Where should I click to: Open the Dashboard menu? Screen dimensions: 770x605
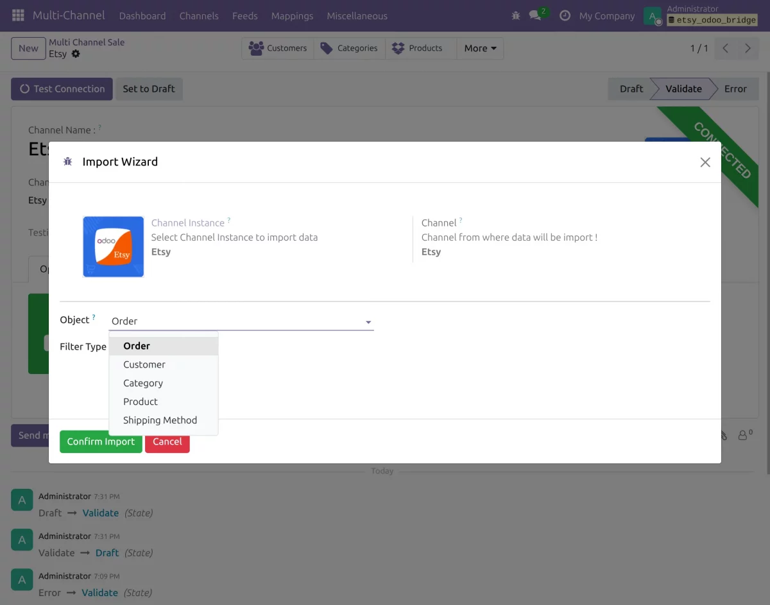[x=142, y=16]
